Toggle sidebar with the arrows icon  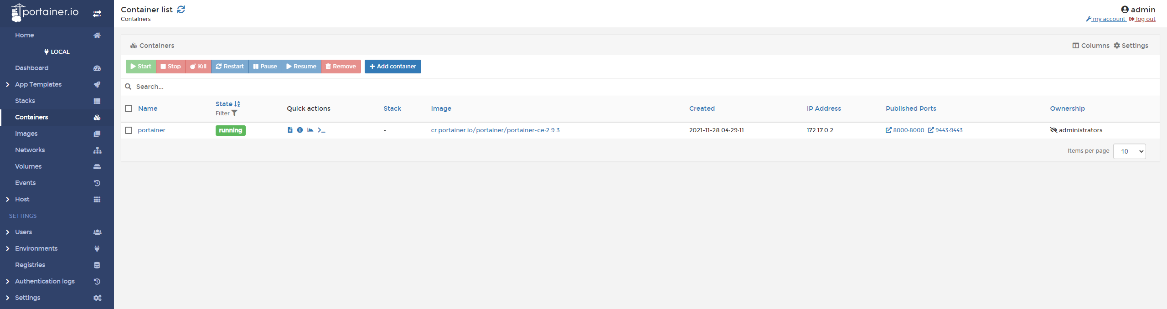[97, 14]
